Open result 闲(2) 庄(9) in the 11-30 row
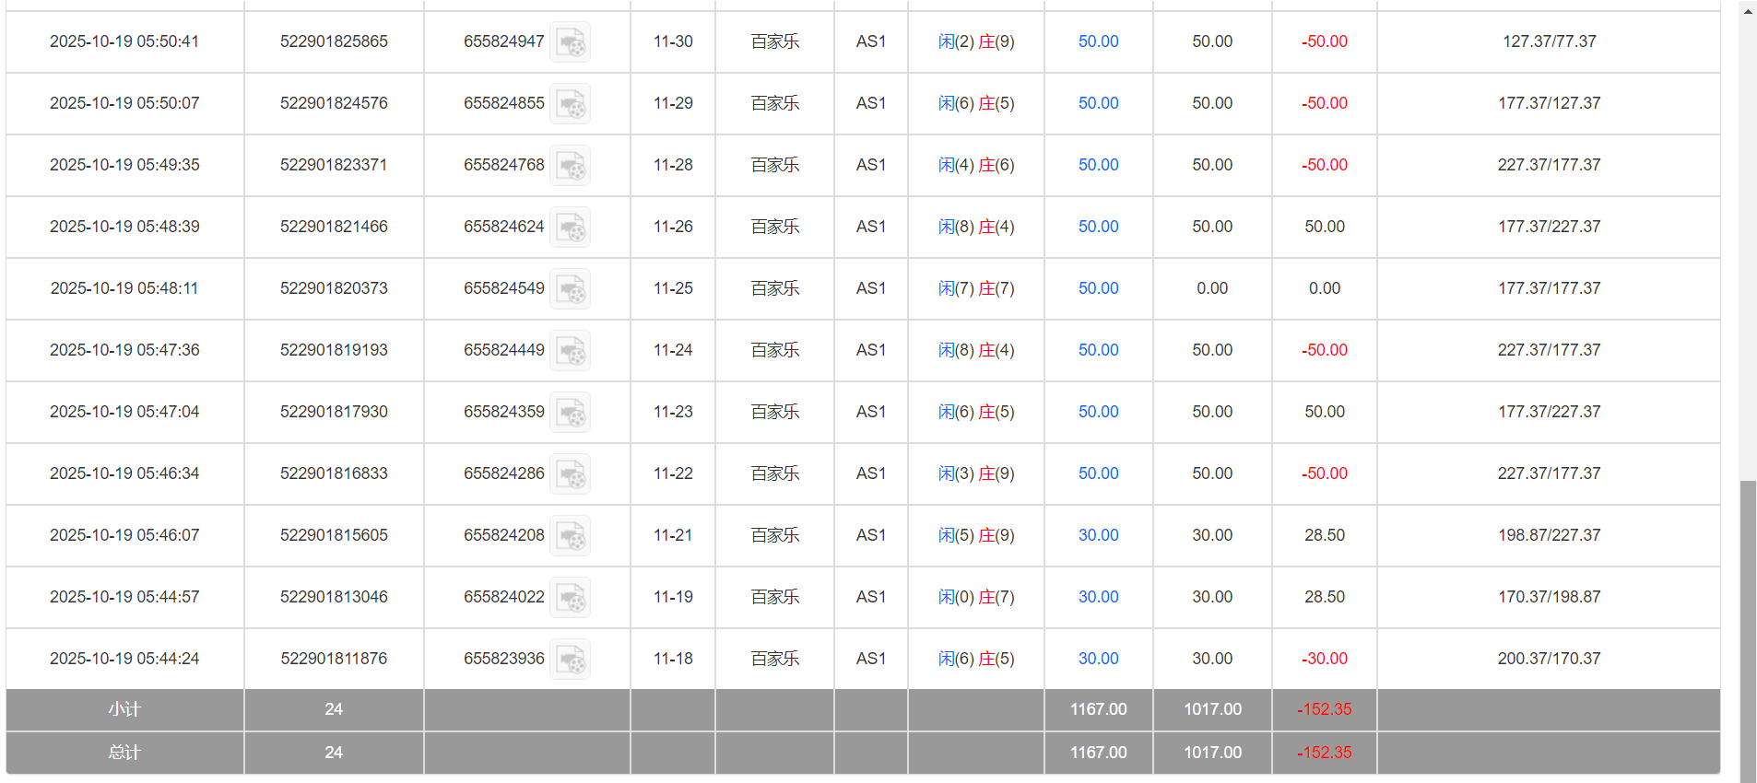 [976, 41]
